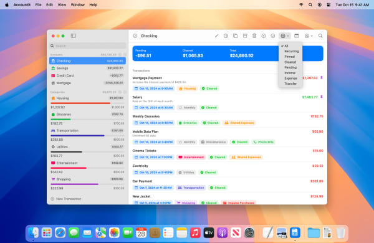Select the Groceries category in sidebar
The image size is (374, 243).
[x=87, y=115]
